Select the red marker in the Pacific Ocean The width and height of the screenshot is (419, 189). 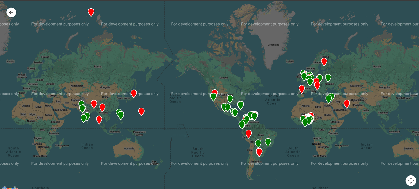tap(141, 112)
